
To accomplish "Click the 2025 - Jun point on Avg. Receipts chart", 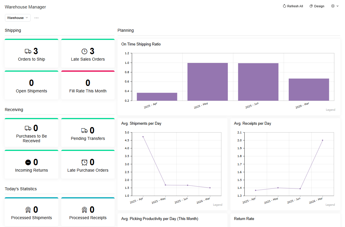I will click(x=300, y=189).
